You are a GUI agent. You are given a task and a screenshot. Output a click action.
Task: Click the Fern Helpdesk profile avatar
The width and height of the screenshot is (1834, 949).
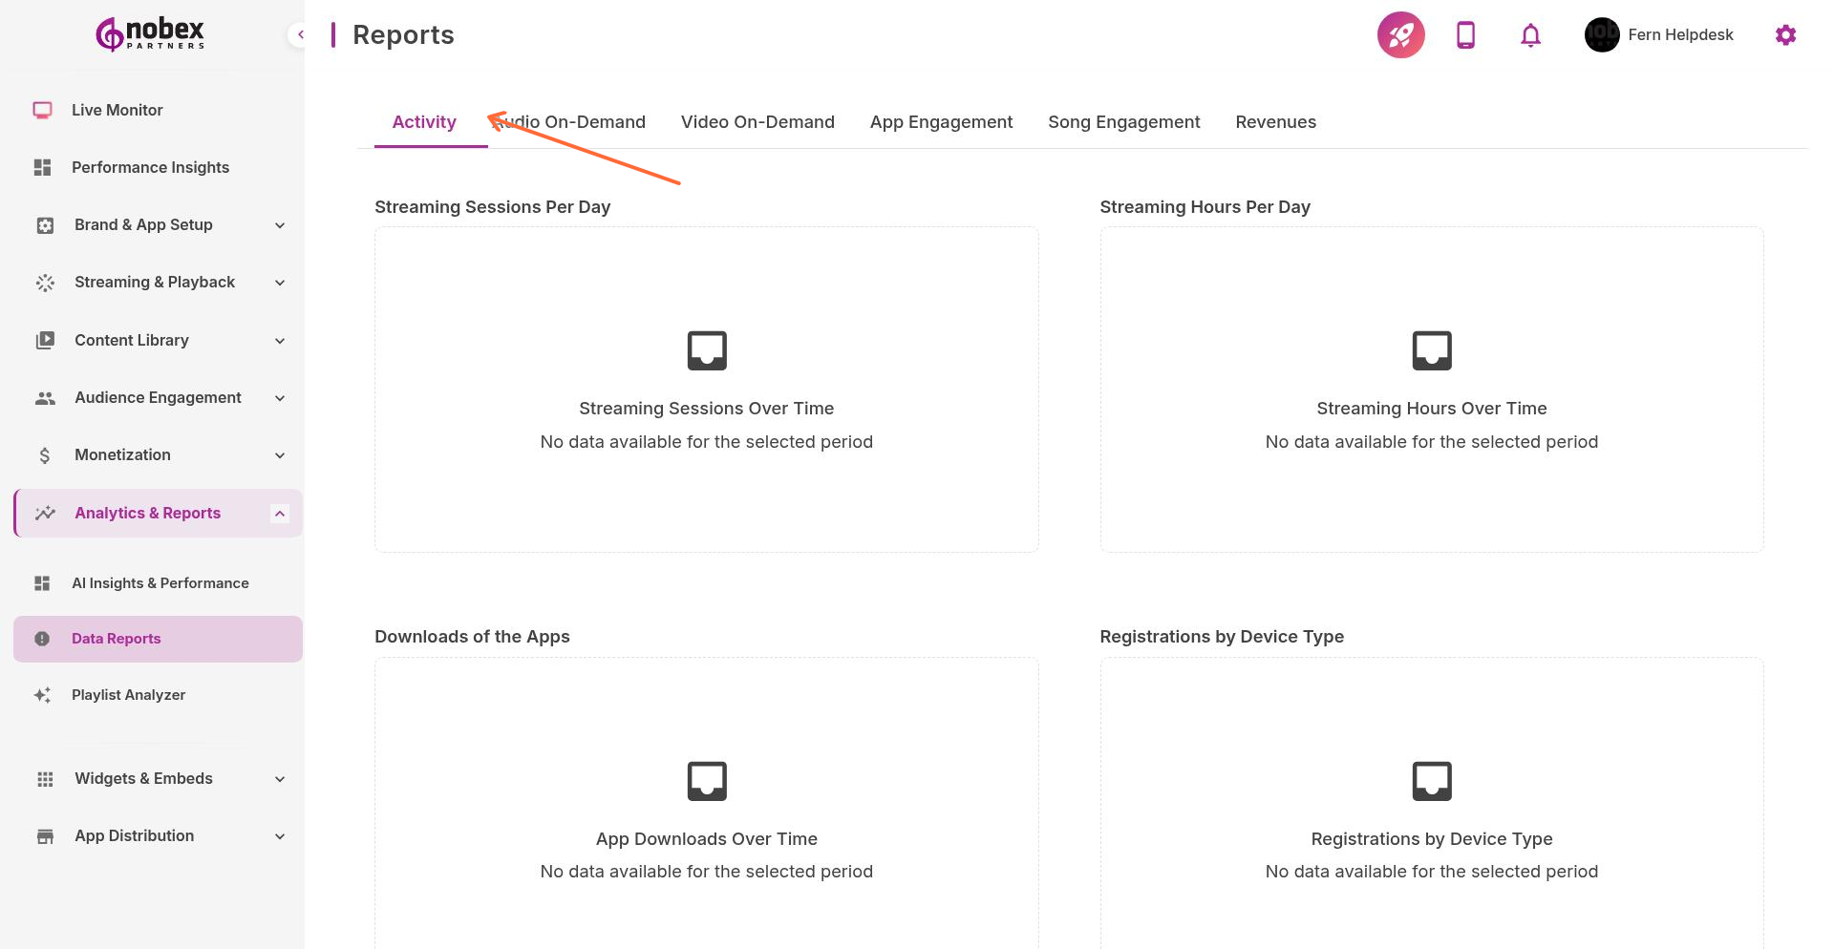point(1601,34)
